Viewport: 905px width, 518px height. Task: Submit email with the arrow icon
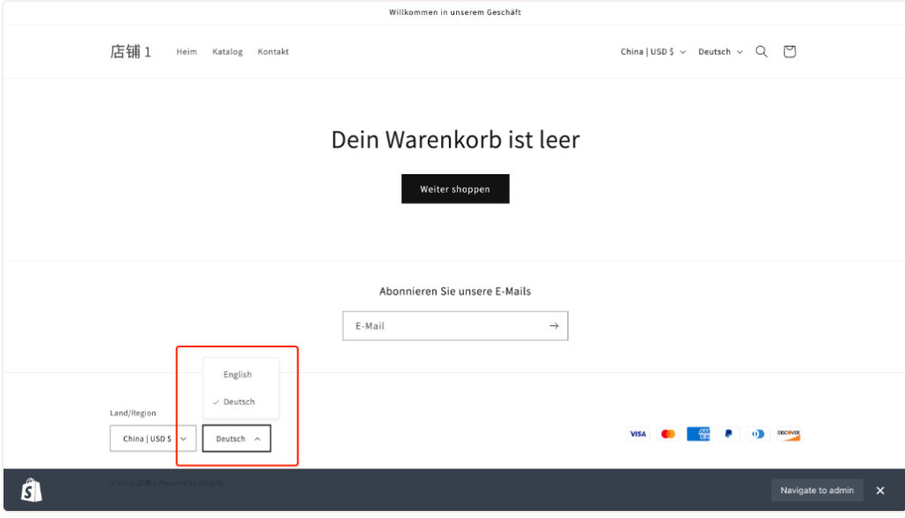point(553,326)
